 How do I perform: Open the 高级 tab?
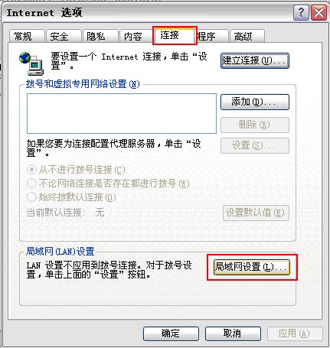click(x=247, y=36)
